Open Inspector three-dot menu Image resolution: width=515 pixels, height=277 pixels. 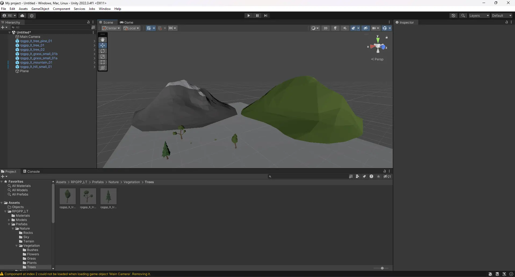coord(511,22)
